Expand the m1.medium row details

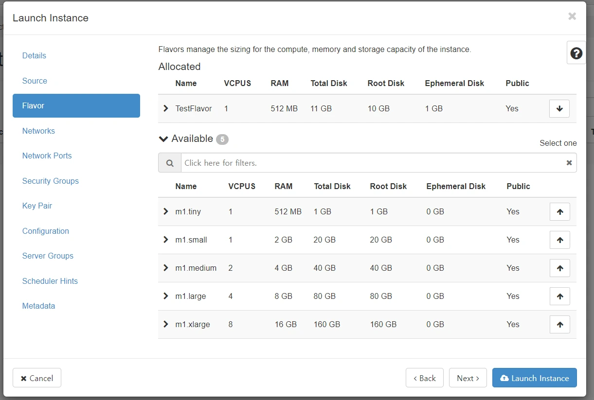click(166, 268)
